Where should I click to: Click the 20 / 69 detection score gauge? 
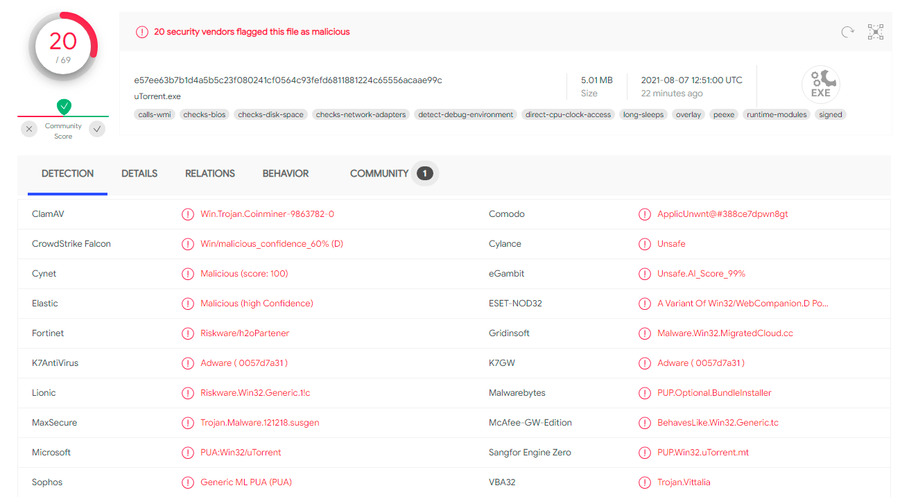click(63, 46)
